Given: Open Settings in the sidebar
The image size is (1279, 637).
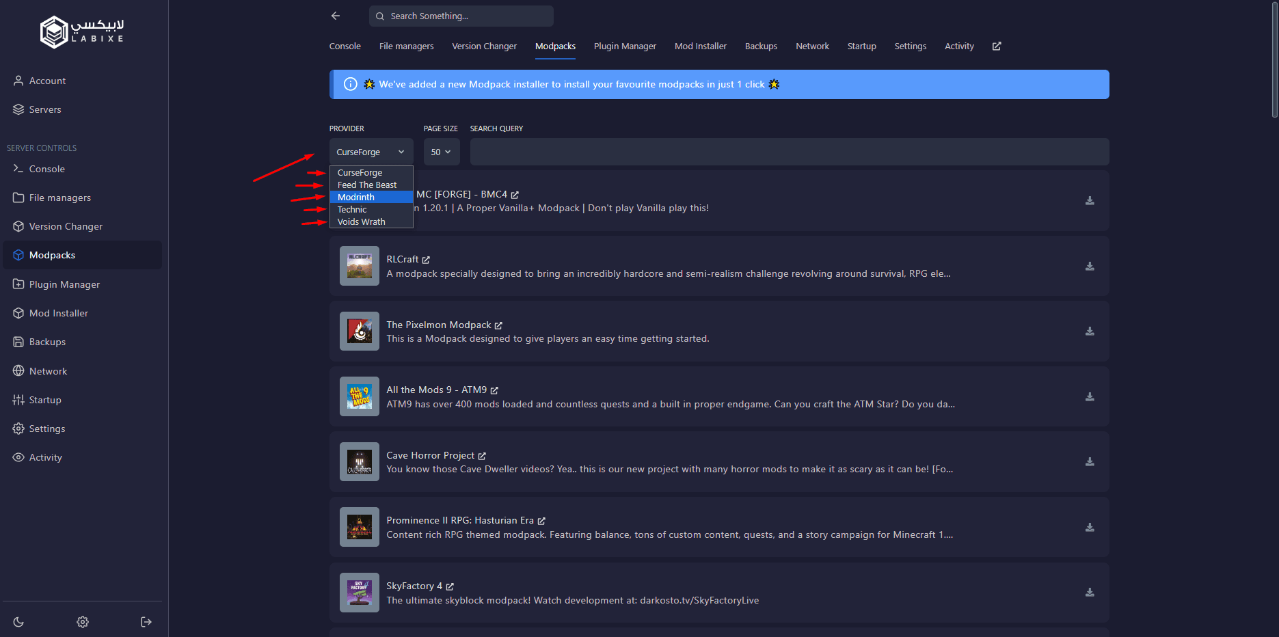Looking at the screenshot, I should point(82,429).
